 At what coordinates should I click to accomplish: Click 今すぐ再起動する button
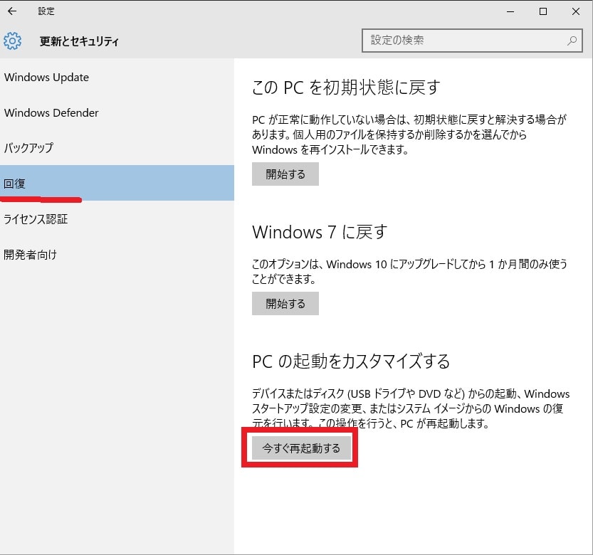pos(301,448)
